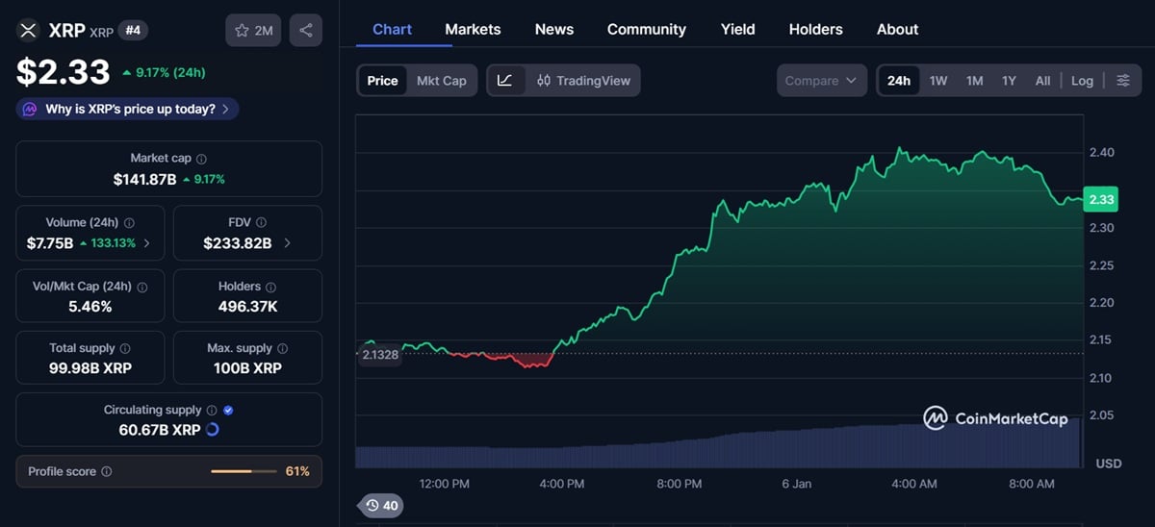The width and height of the screenshot is (1155, 527).
Task: Click the USD currency label
Action: pos(1109,464)
